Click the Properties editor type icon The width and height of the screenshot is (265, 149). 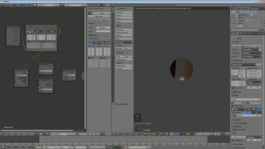[233, 34]
